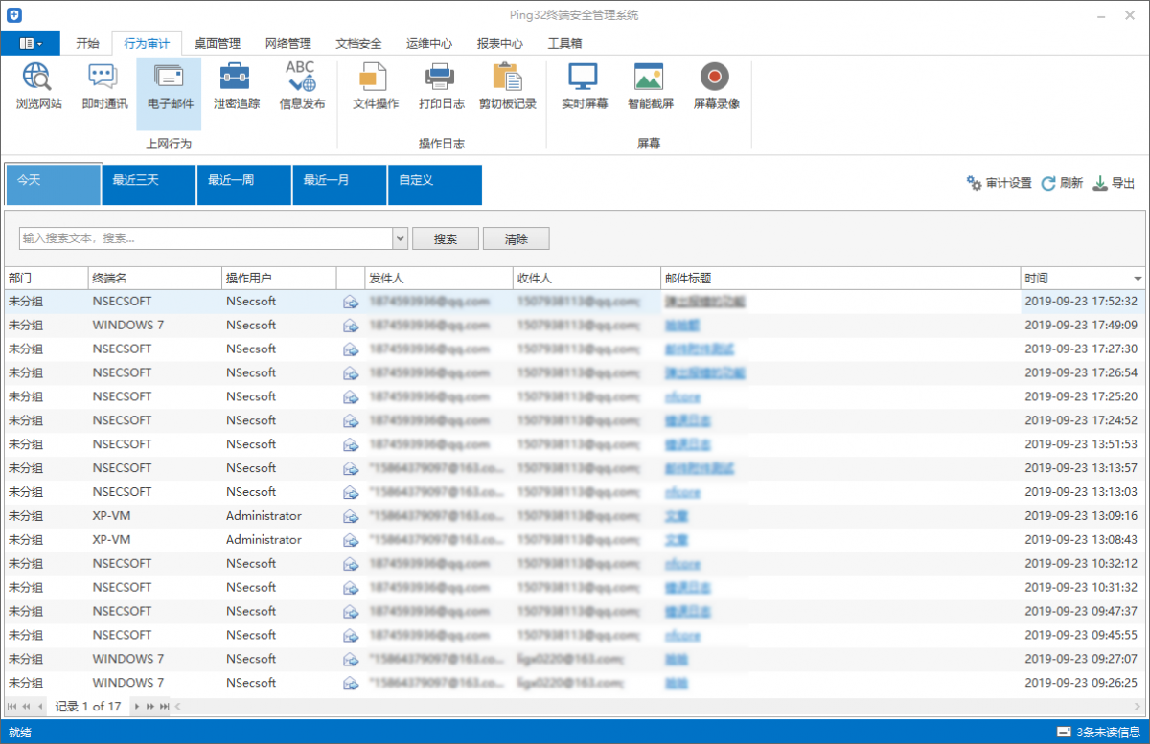Open the blue application menu dropdown
The height and width of the screenshot is (744, 1150).
click(x=31, y=43)
